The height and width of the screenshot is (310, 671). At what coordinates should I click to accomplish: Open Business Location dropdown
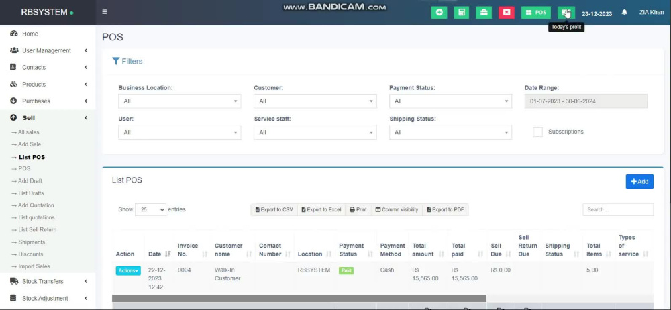click(180, 101)
